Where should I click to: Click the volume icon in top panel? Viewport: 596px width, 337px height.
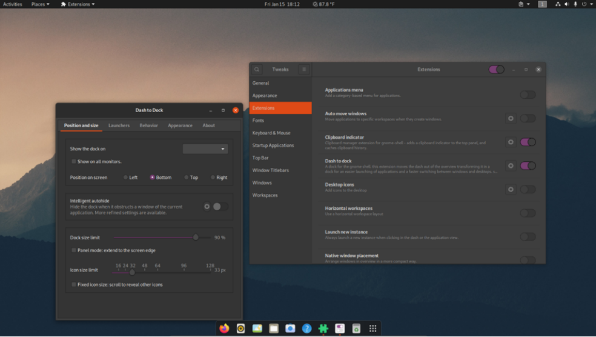coord(567,4)
